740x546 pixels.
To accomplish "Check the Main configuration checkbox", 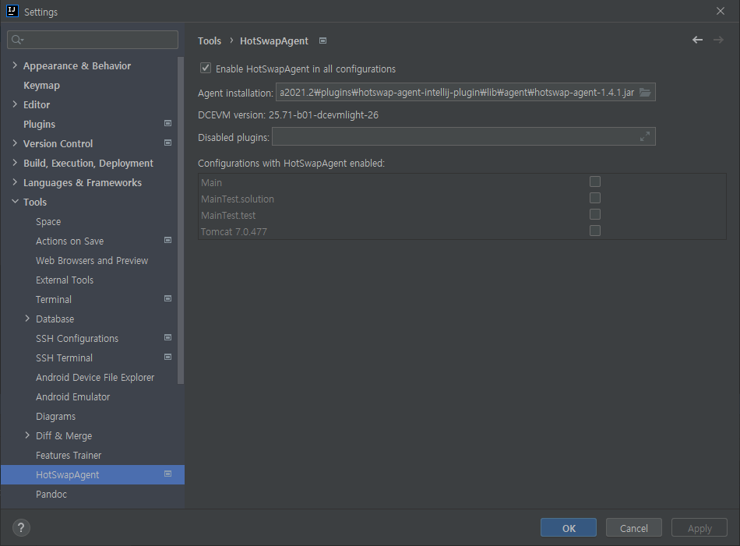I will point(595,181).
